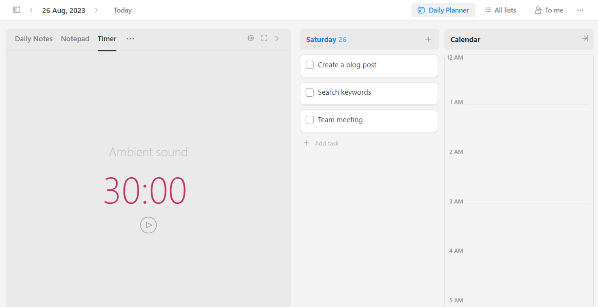Collapse the Calendar panel arrow icon

coord(584,39)
